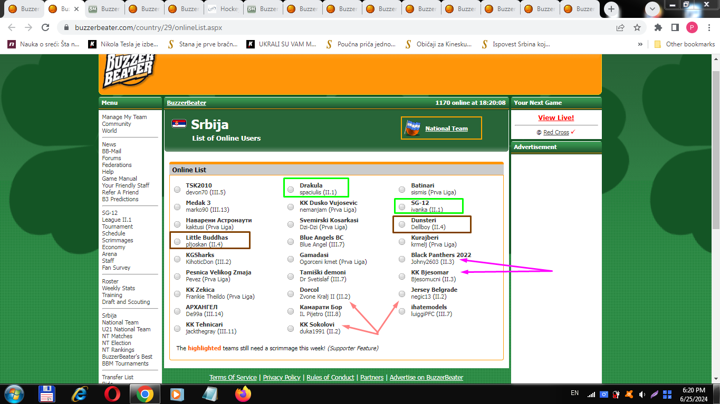This screenshot has width=720, height=404.
Task: Launch Firefox from the taskbar
Action: (243, 393)
